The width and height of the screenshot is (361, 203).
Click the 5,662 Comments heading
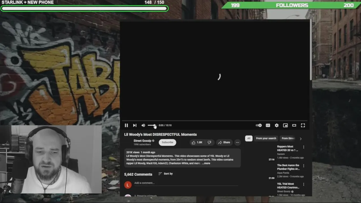click(x=138, y=174)
